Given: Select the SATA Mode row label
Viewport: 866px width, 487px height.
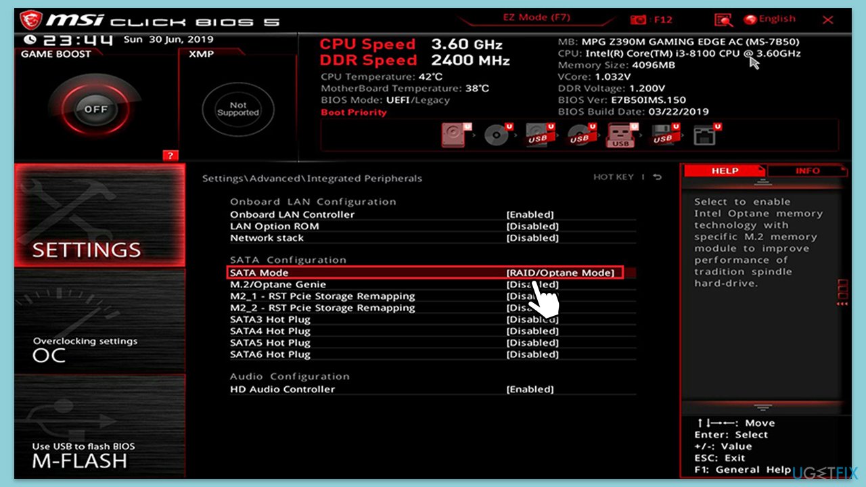Looking at the screenshot, I should tap(259, 273).
